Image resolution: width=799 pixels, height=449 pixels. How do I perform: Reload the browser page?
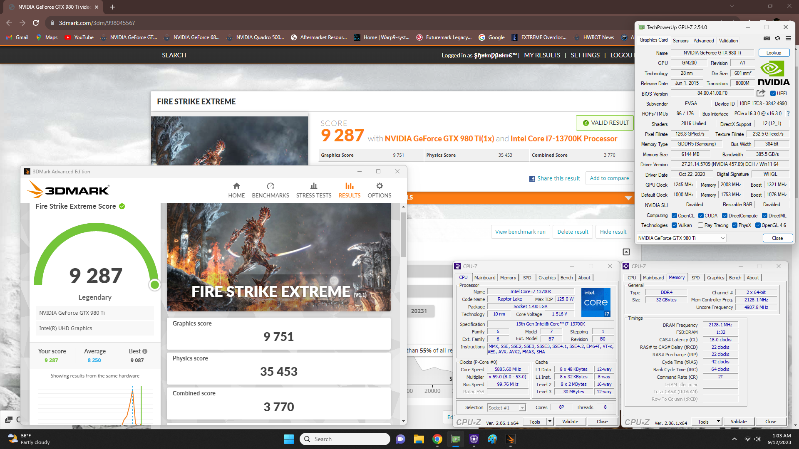pyautogui.click(x=36, y=23)
